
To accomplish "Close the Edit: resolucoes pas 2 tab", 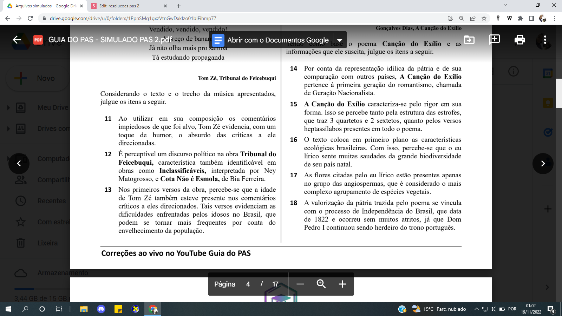I will [x=165, y=6].
